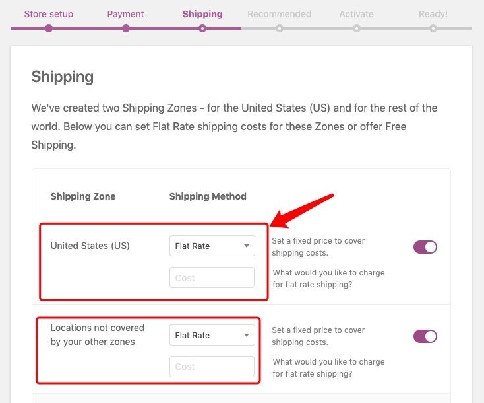Click the Ready! step circle marker
The height and width of the screenshot is (403, 484).
pos(433,28)
